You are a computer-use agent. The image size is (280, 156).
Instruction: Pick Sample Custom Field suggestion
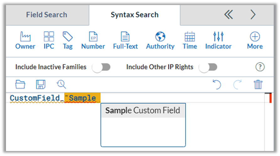tap(143, 110)
